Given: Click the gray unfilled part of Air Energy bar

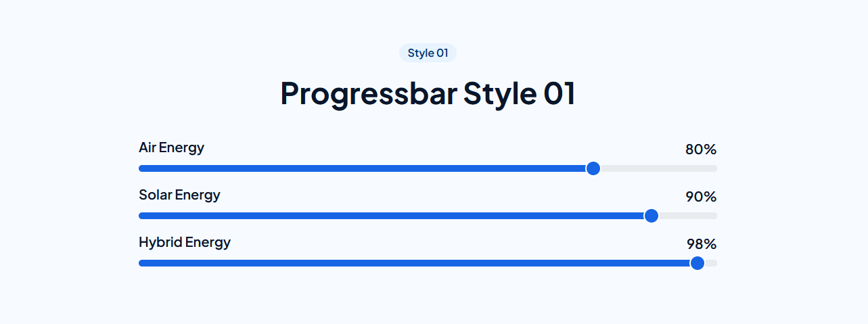Looking at the screenshot, I should [659, 168].
